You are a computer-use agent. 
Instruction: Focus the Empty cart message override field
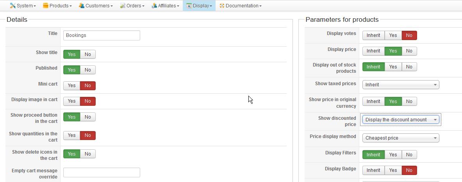click(102, 172)
